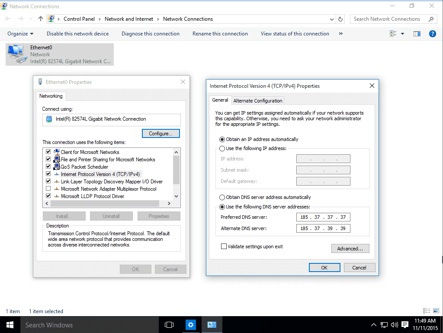
Task: Toggle the preview pane icon
Action: (417, 34)
